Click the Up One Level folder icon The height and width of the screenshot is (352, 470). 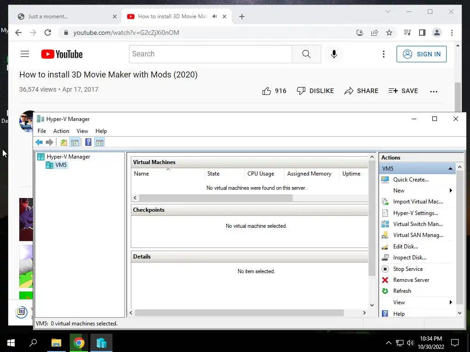63,142
